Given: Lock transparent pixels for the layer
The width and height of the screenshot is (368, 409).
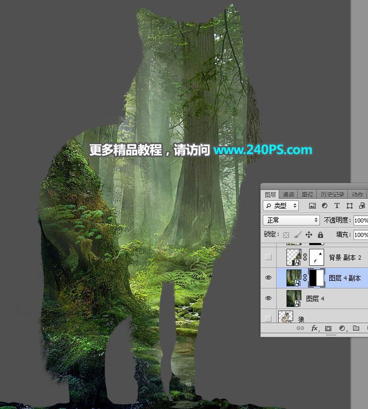Looking at the screenshot, I should click(x=286, y=235).
